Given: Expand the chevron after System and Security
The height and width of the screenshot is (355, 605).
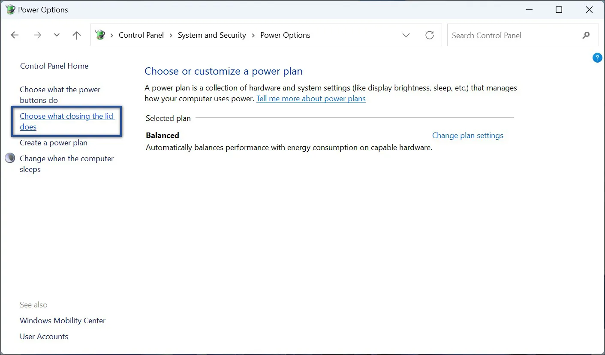Looking at the screenshot, I should (253, 35).
